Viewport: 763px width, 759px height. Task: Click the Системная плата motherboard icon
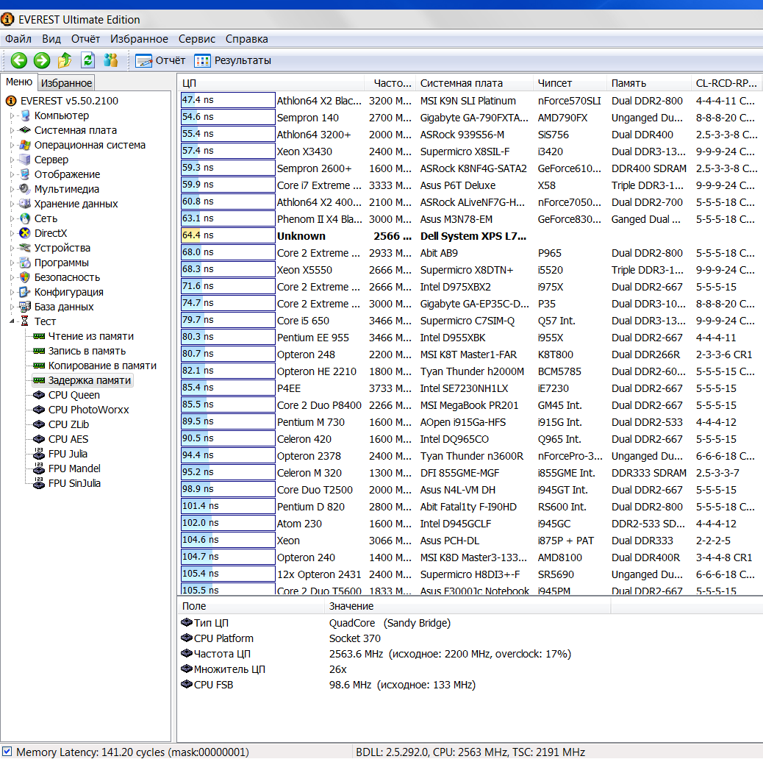click(25, 130)
